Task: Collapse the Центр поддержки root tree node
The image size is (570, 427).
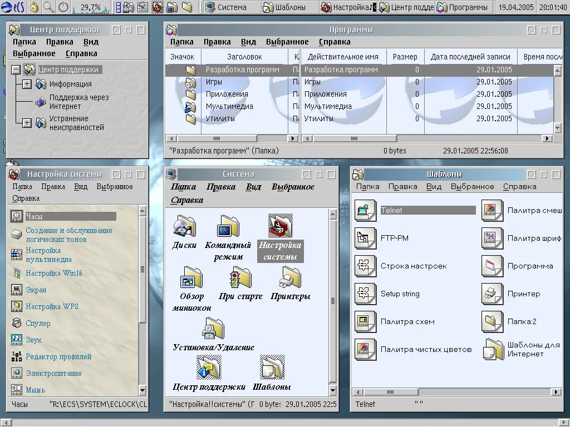Action: [x=16, y=69]
